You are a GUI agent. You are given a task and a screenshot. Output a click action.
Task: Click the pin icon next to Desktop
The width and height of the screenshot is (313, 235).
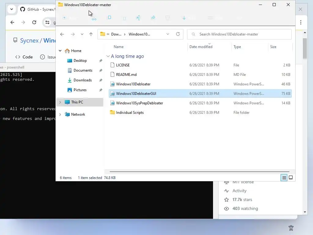click(x=101, y=61)
